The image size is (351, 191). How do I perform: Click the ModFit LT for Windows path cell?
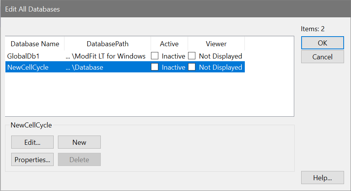click(106, 56)
